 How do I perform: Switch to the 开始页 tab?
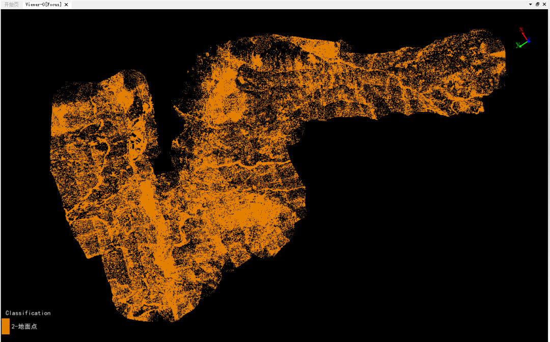tap(11, 5)
